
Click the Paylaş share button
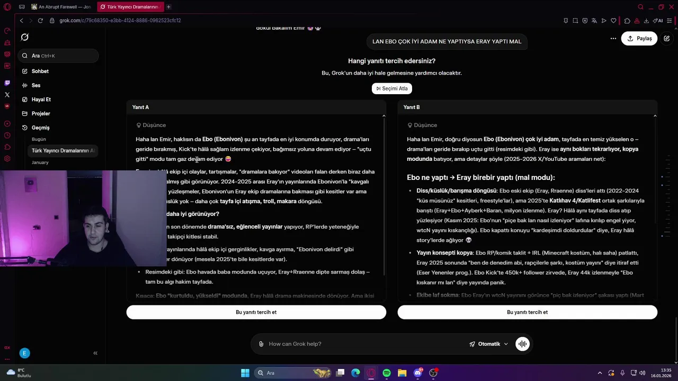click(639, 39)
